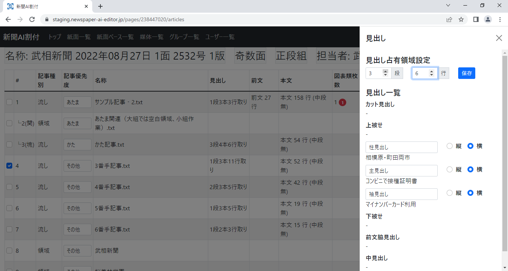This screenshot has height=271, width=508.
Task: Check the box for article row 6
Action: 9,208
